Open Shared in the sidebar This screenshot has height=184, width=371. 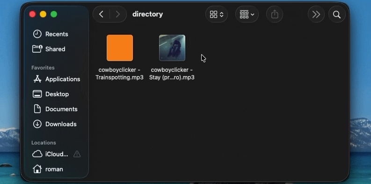(56, 49)
